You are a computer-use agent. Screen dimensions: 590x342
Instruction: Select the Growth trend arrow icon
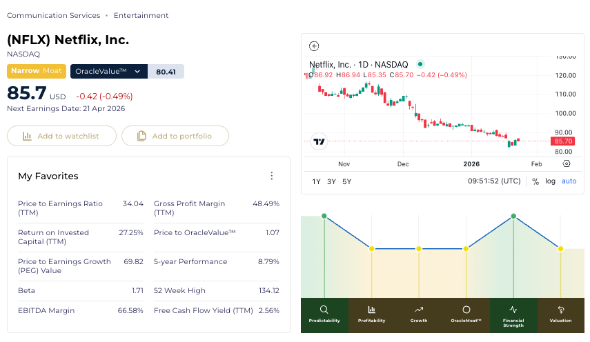[418, 310]
